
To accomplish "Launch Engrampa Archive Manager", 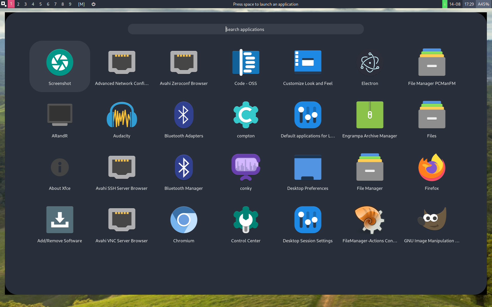I will coord(370,119).
